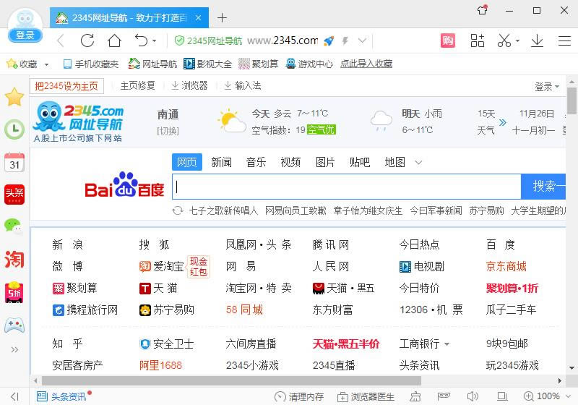The image size is (578, 405).
Task: Click the 登录 avatar button
Action: (x=25, y=35)
